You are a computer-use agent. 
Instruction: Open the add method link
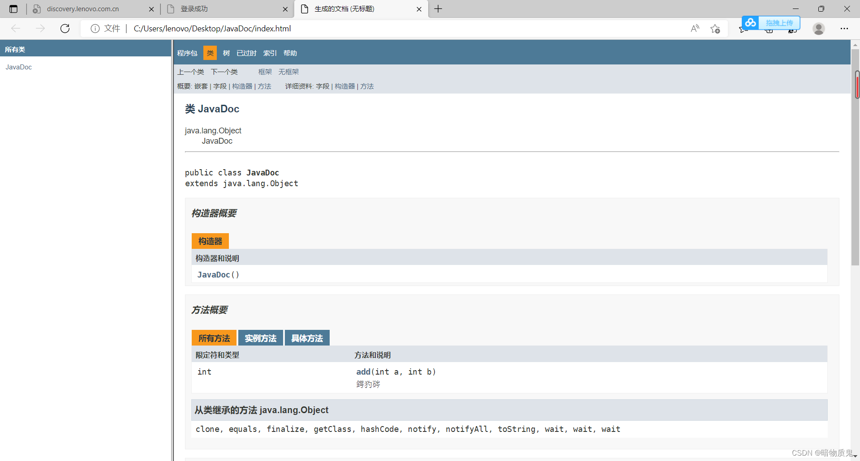tap(363, 372)
